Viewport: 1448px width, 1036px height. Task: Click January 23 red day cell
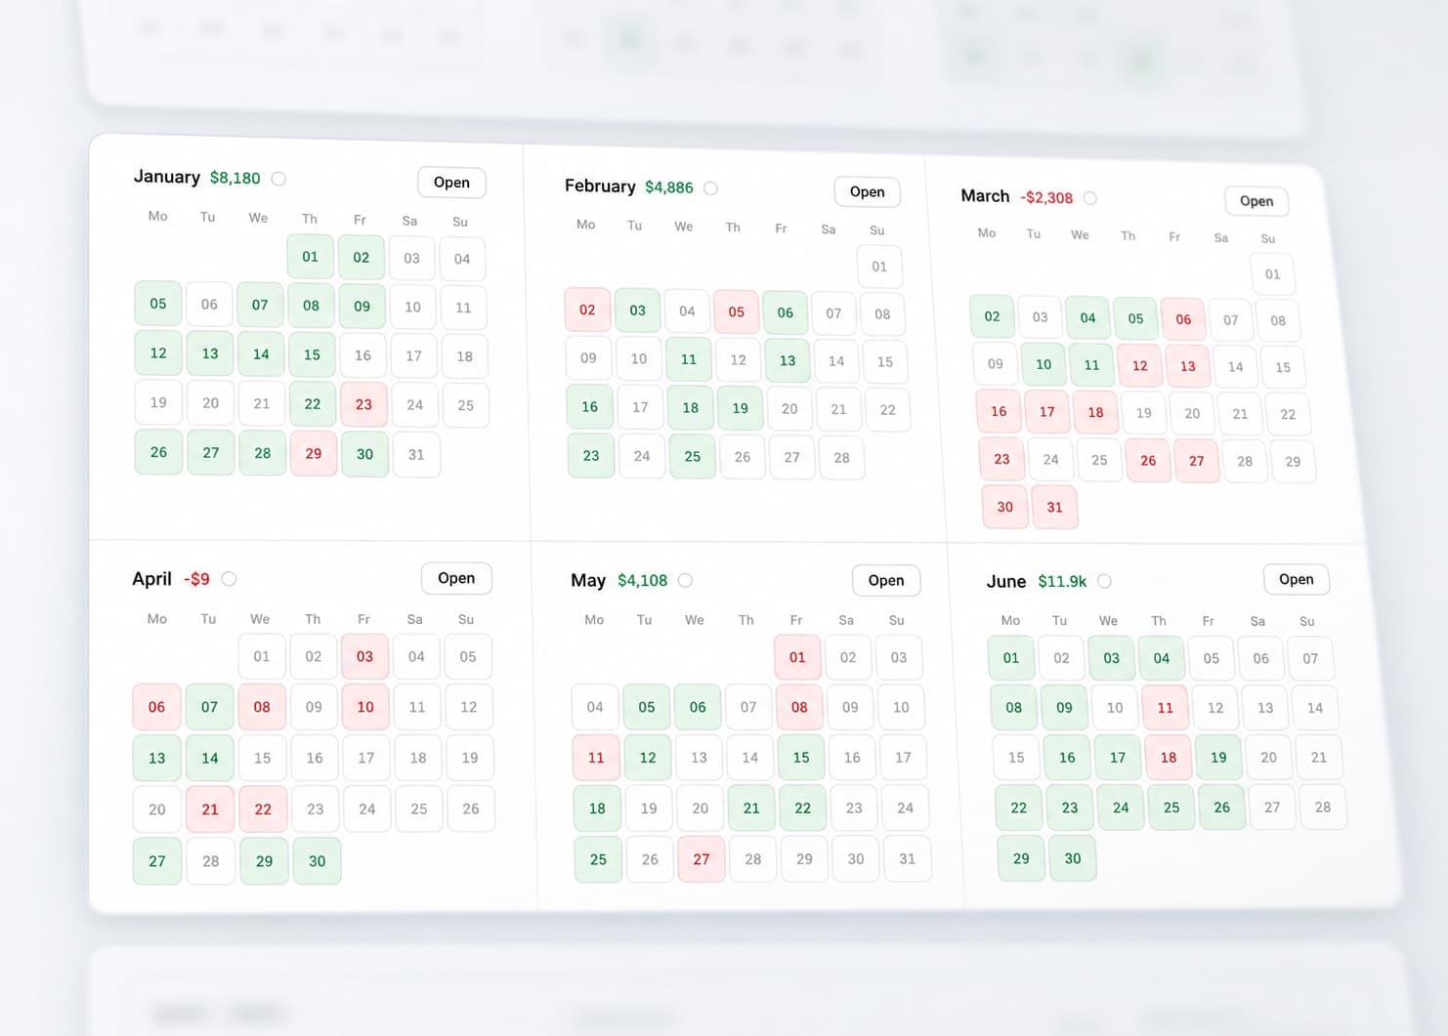click(x=363, y=404)
